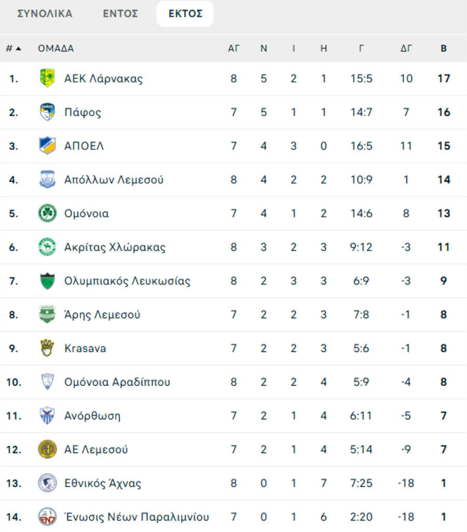
Task: Switch to the ΕΝΤΟΣ tab
Action: coord(120,14)
